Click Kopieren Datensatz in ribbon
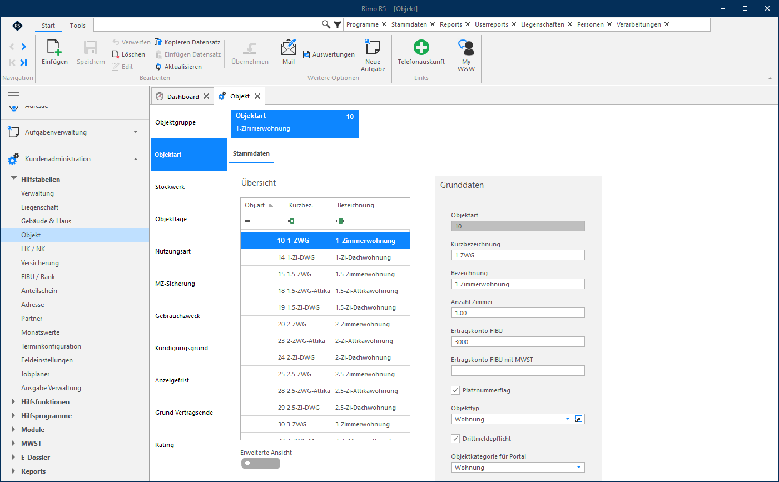The height and width of the screenshot is (482, 779). tap(187, 42)
